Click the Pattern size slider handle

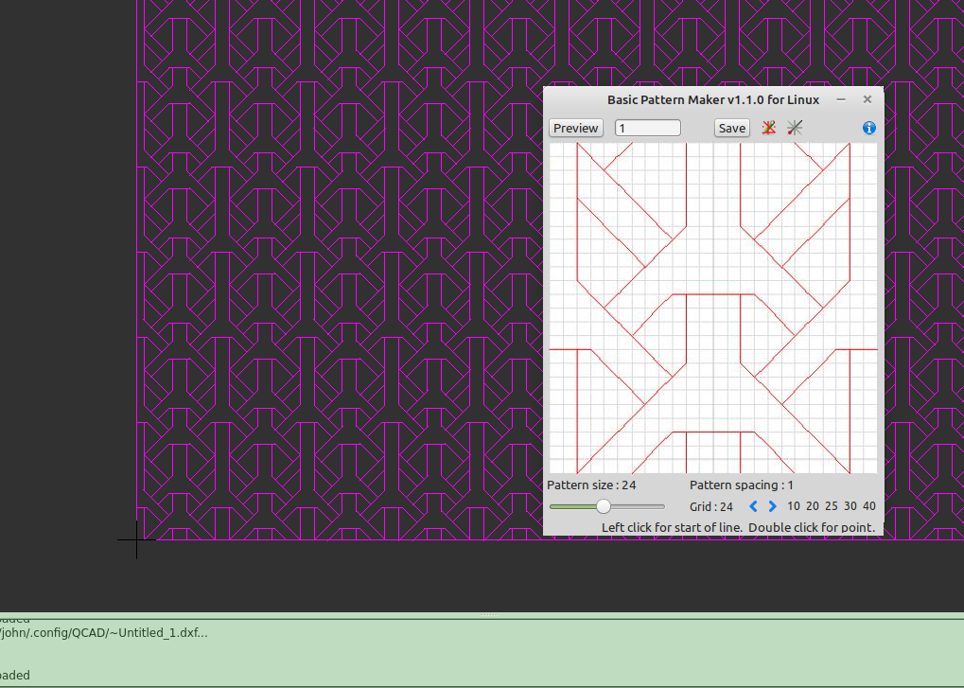tap(604, 505)
